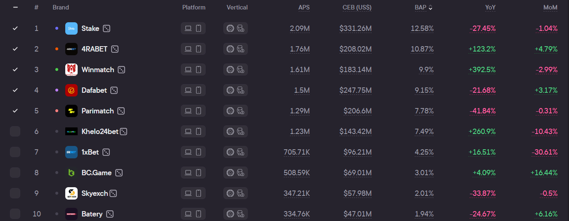The image size is (569, 221).
Task: Check the Khelo24bet row checkbox
Action: [15, 132]
